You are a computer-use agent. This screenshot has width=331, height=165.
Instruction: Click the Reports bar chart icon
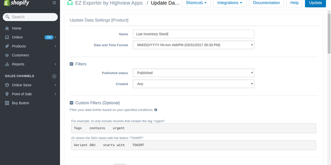click(7, 64)
